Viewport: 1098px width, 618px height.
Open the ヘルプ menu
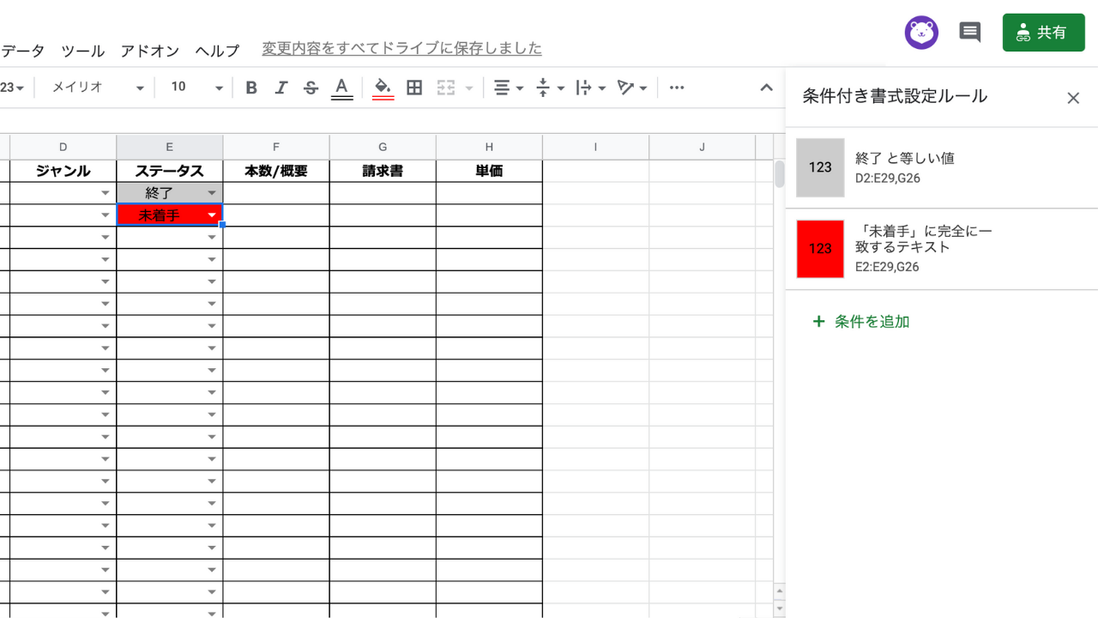click(x=217, y=51)
